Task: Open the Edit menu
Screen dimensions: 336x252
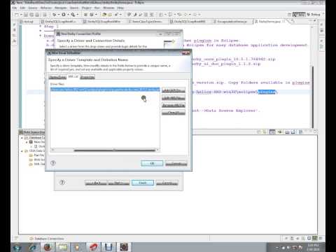Action: pyautogui.click(x=22, y=8)
